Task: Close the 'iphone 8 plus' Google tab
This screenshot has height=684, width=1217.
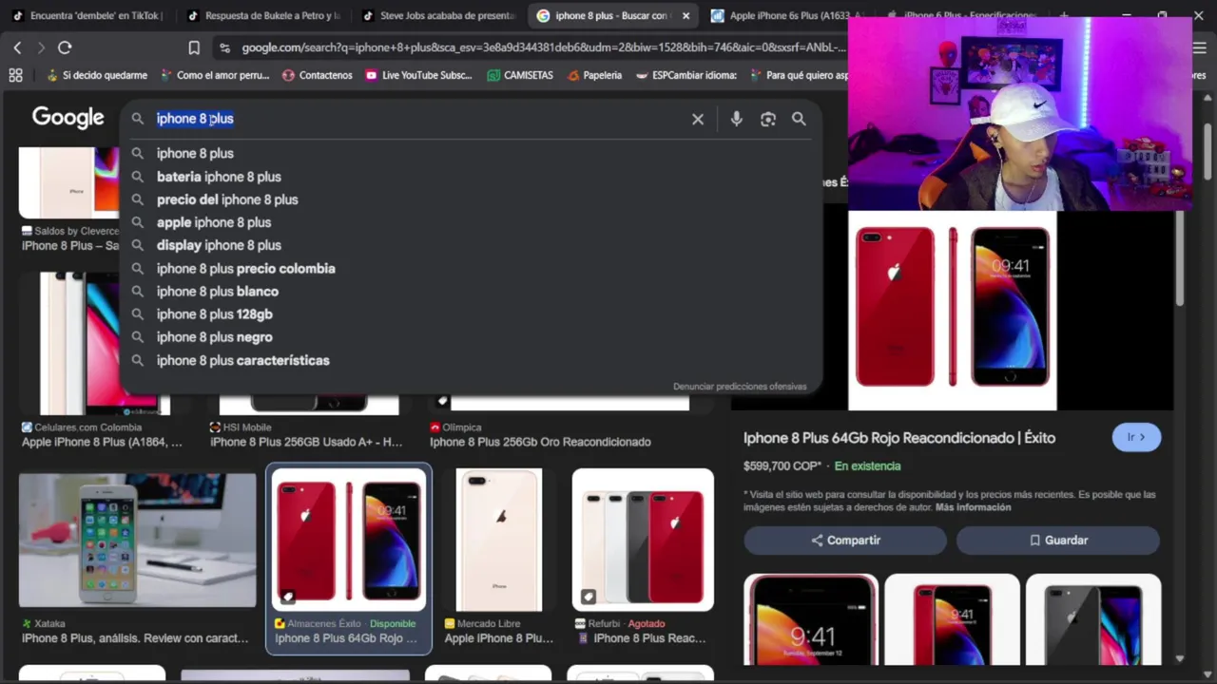Action: [x=686, y=16]
